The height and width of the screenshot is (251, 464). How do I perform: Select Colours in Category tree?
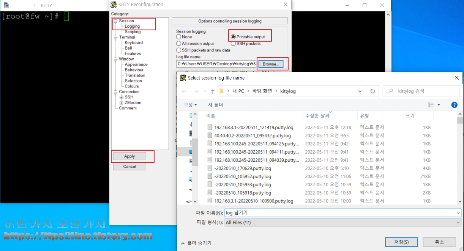[132, 86]
